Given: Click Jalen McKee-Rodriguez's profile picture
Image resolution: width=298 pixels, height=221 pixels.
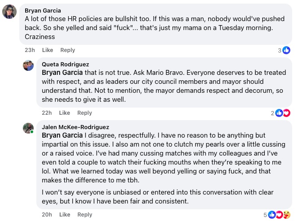Looking at the screenshot, I should click(29, 128).
